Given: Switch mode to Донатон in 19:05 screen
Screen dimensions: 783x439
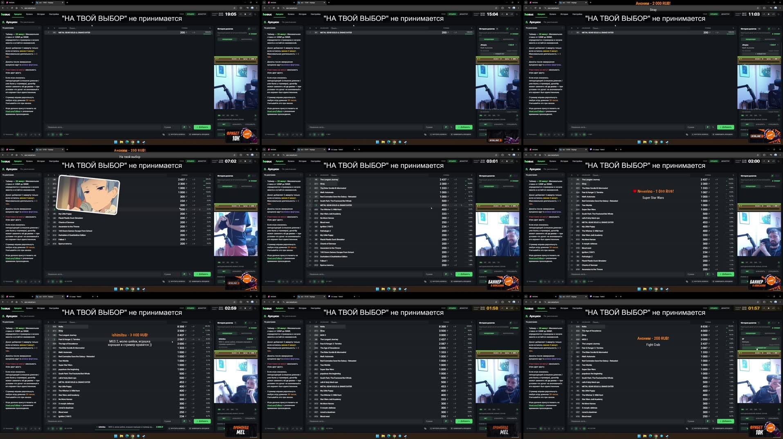Looking at the screenshot, I should point(202,14).
